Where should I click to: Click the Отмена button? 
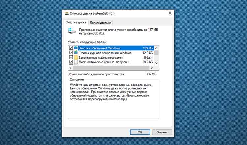click(x=162, y=132)
